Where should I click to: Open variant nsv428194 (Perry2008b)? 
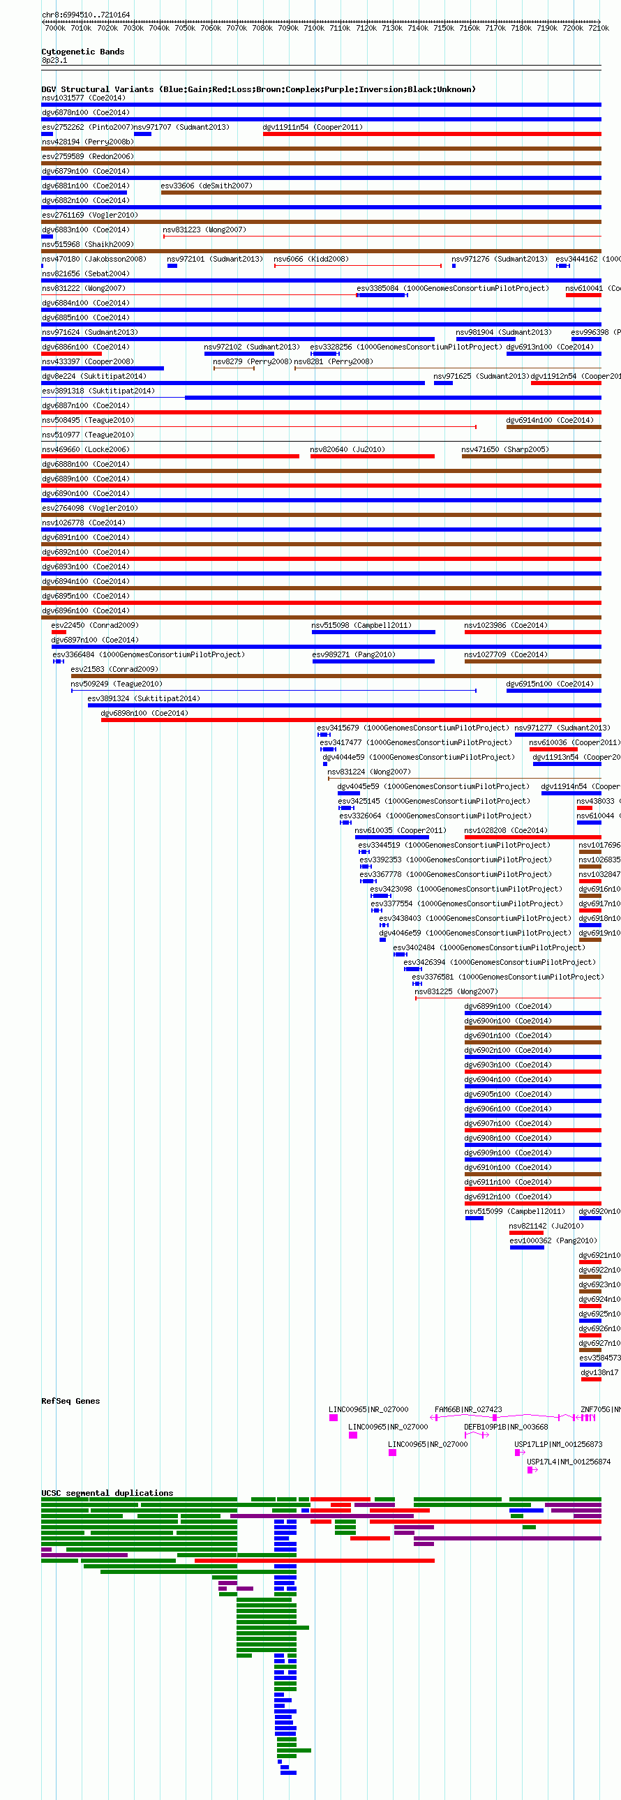(x=88, y=142)
